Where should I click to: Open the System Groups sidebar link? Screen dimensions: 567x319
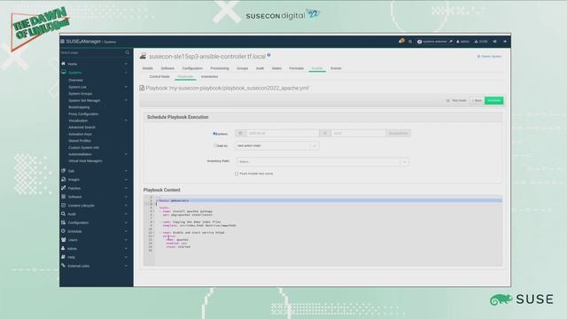coord(81,94)
